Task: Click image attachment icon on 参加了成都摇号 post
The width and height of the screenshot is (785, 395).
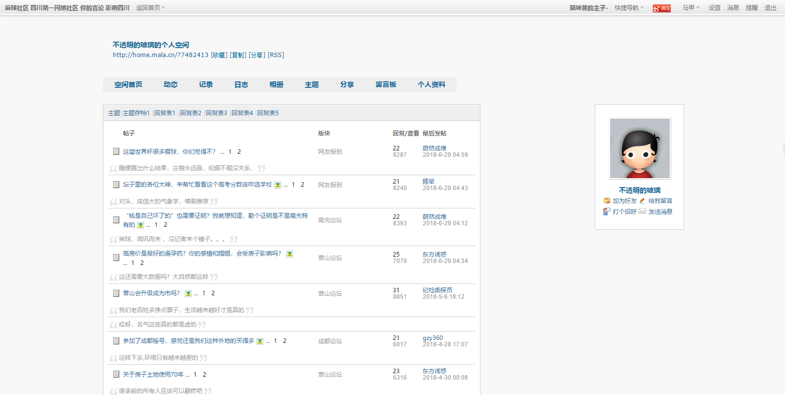Action: pyautogui.click(x=259, y=341)
